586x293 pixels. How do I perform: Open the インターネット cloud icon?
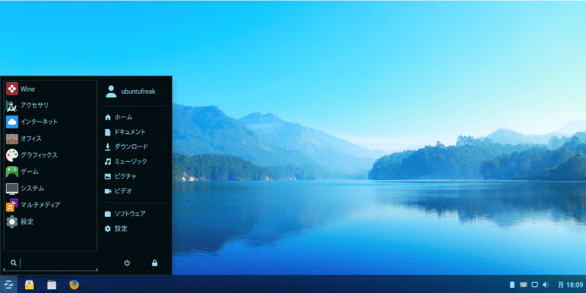pyautogui.click(x=12, y=122)
